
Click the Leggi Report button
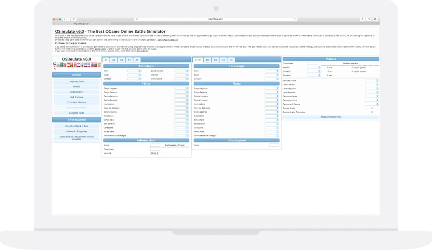coord(77,92)
